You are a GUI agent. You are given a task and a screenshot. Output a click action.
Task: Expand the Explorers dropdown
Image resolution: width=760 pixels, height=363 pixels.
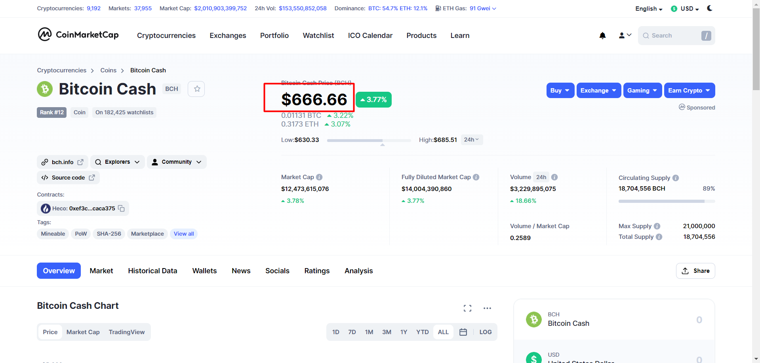117,162
